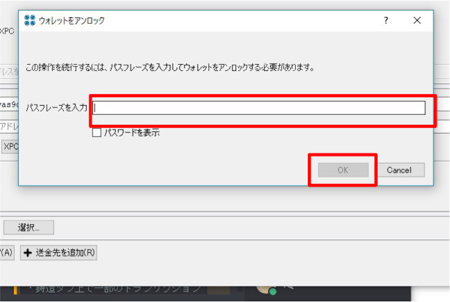Click the 選択... button in main window
The height and width of the screenshot is (302, 450).
[x=29, y=228]
